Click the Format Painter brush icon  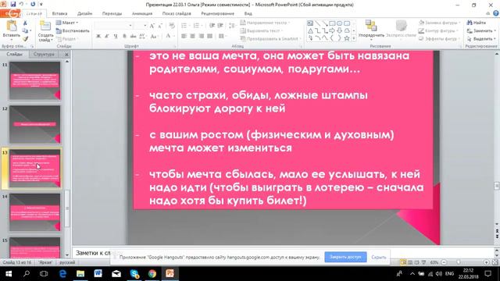point(25,39)
